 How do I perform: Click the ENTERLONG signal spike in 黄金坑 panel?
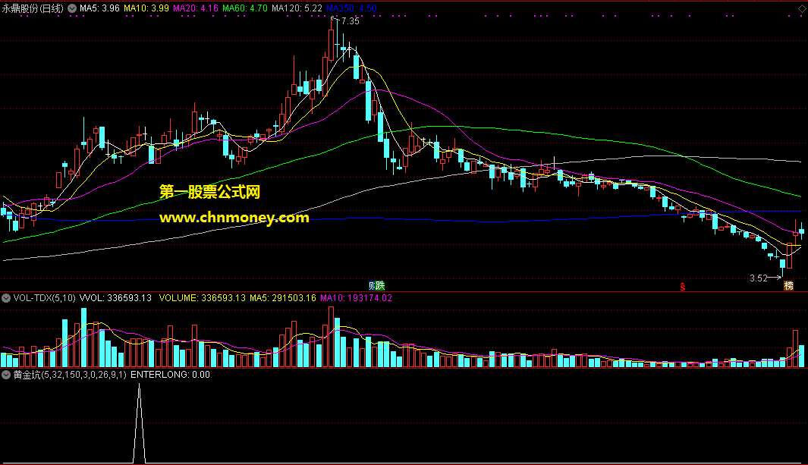coord(139,423)
